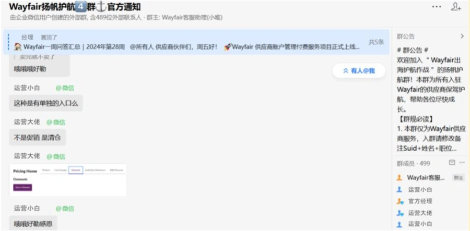Image resolution: width=470 pixels, height=231 pixels.
Task: Expand the 群公告 panel via its chevron
Action: tap(462, 36)
